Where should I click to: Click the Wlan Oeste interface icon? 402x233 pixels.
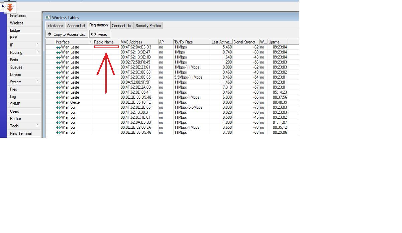58,102
